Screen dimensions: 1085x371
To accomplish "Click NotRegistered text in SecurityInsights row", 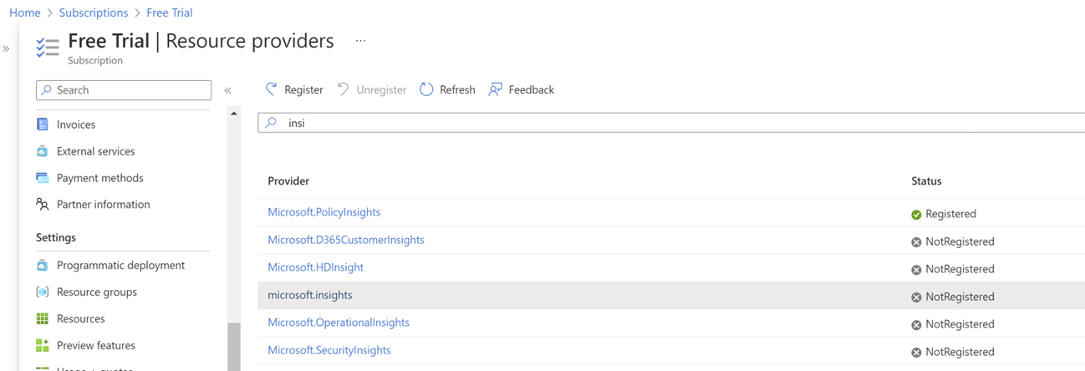I will pyautogui.click(x=960, y=352).
